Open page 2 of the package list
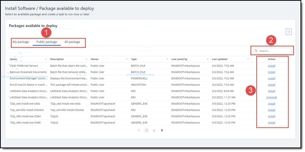Screen dimensions: 305x152 154,130
